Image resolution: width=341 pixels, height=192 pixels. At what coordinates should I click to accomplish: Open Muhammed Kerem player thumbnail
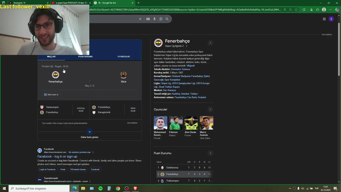(x=161, y=123)
